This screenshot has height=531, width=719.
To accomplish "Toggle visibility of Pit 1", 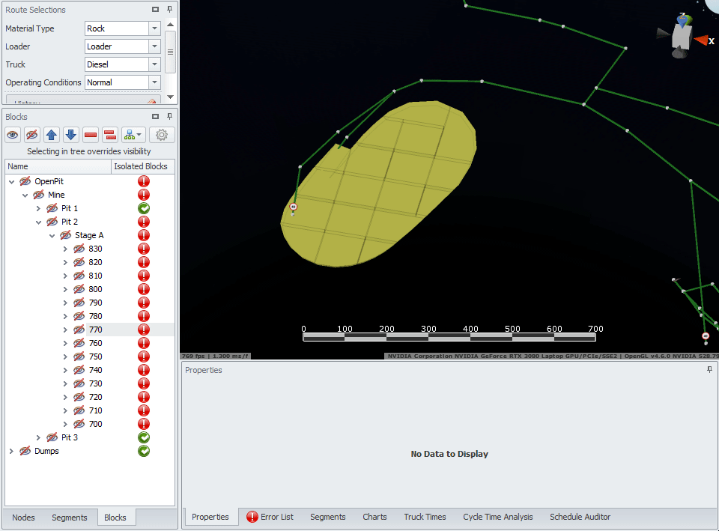I will point(52,208).
